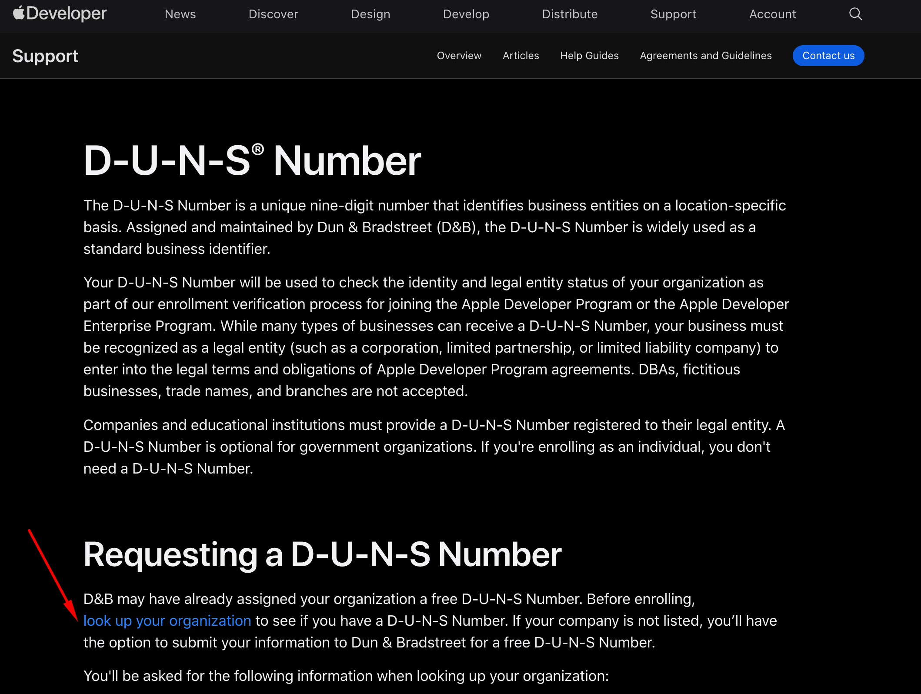This screenshot has height=694, width=921.
Task: Click the 'standard business identifier.' text line
Action: coord(177,249)
